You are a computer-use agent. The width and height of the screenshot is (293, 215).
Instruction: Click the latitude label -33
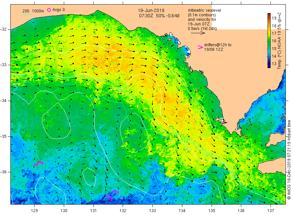(3, 65)
